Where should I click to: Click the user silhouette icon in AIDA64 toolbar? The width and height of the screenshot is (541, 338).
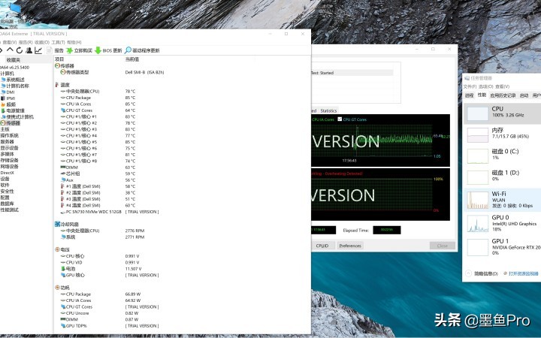[29, 50]
